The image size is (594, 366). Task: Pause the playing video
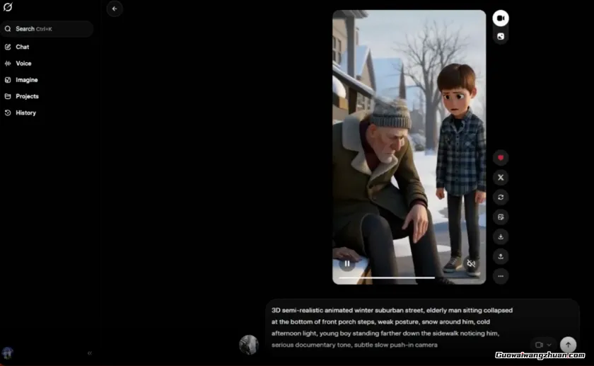tap(346, 264)
